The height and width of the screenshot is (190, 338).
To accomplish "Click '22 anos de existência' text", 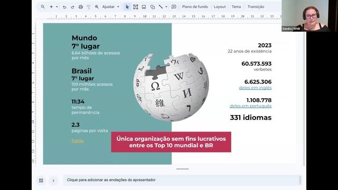I will coord(250,51).
